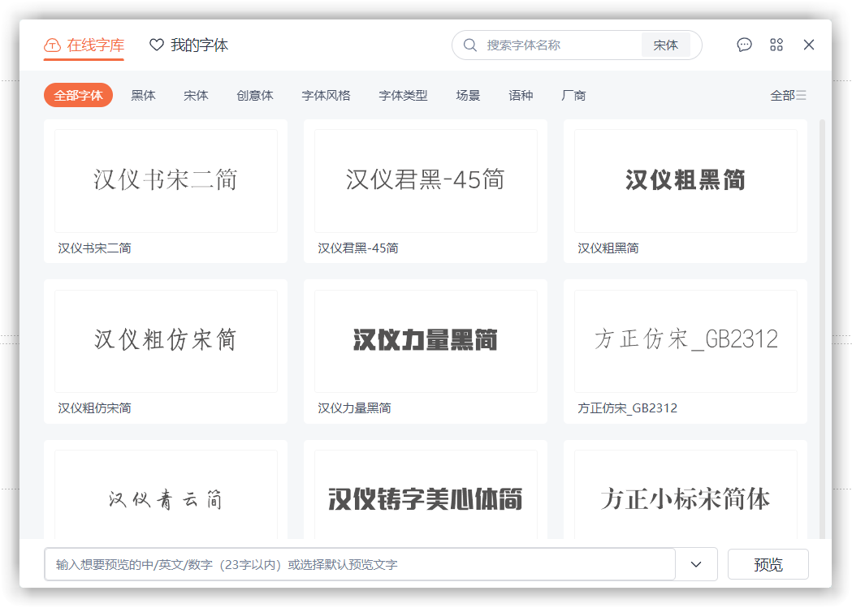The width and height of the screenshot is (852, 608).
Task: Filter fonts by 宋体 category
Action: click(197, 96)
